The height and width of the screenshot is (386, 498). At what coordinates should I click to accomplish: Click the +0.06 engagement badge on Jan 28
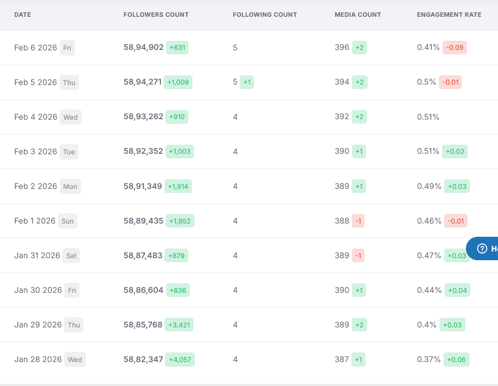click(x=456, y=360)
